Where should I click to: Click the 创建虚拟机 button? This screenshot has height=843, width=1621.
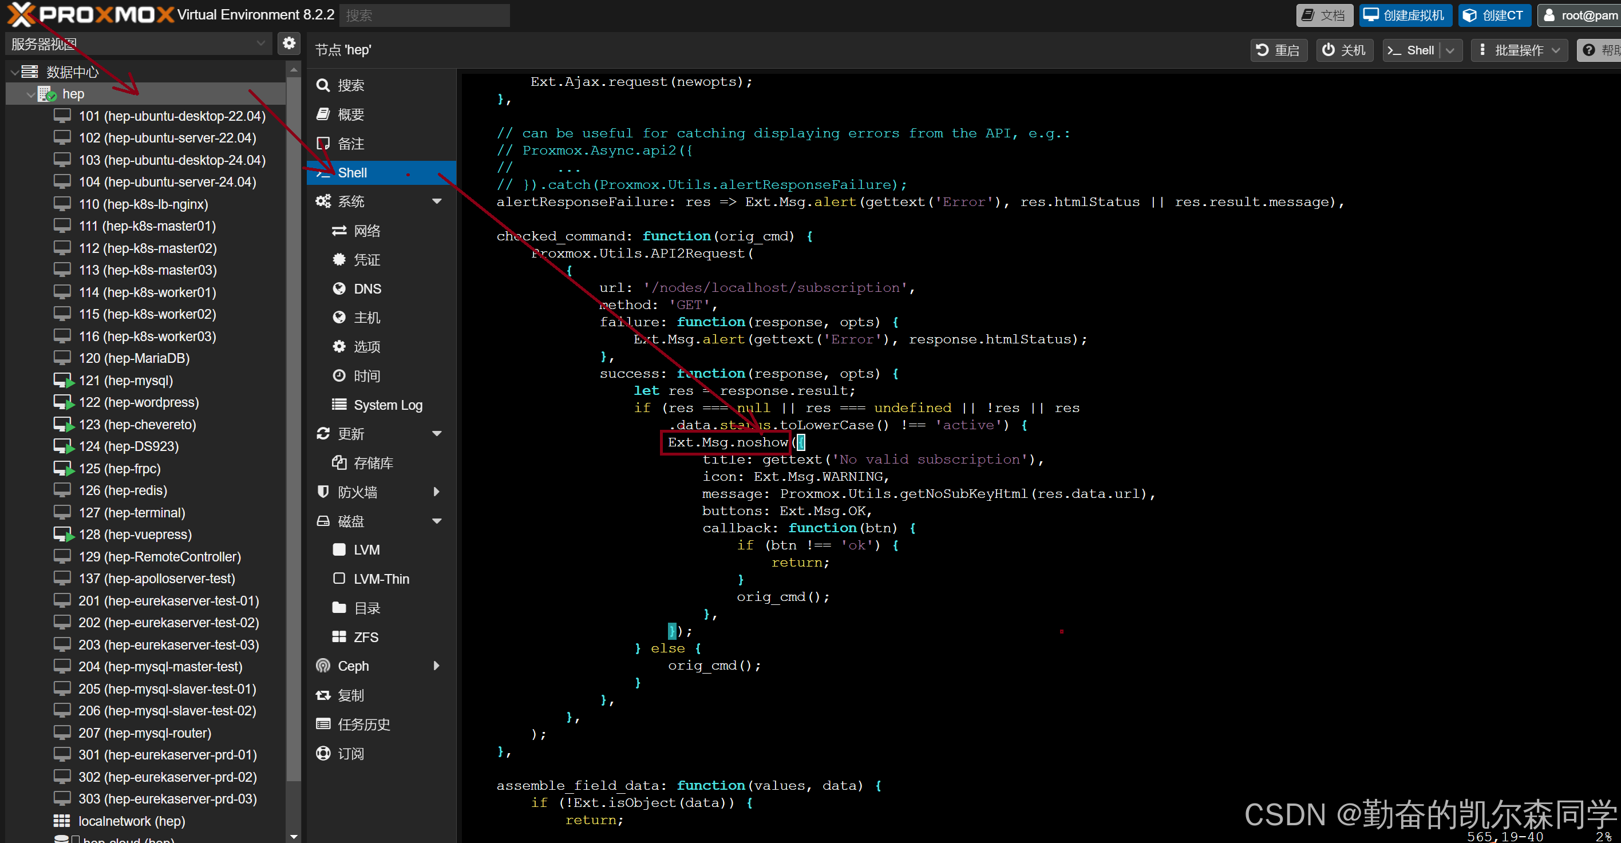(x=1405, y=15)
